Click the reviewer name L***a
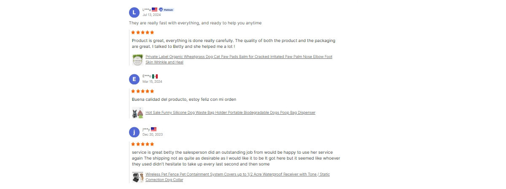This screenshot has height=189, width=506. coord(146,10)
